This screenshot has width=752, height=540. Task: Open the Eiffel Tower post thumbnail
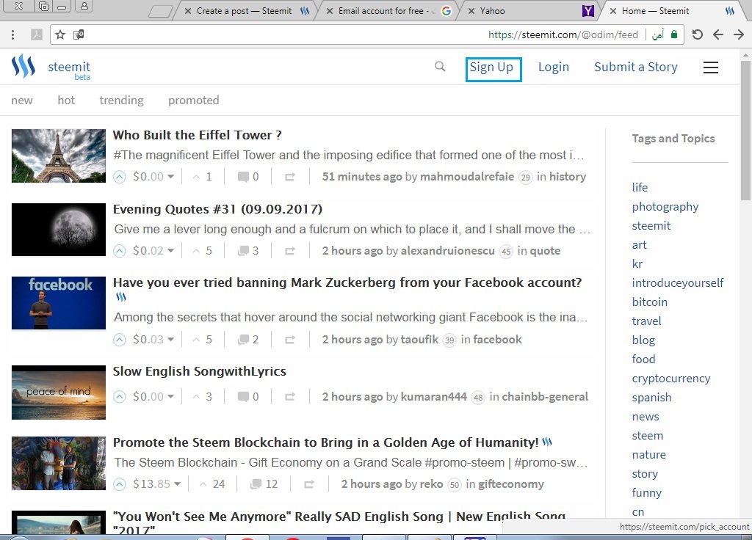[x=59, y=156]
